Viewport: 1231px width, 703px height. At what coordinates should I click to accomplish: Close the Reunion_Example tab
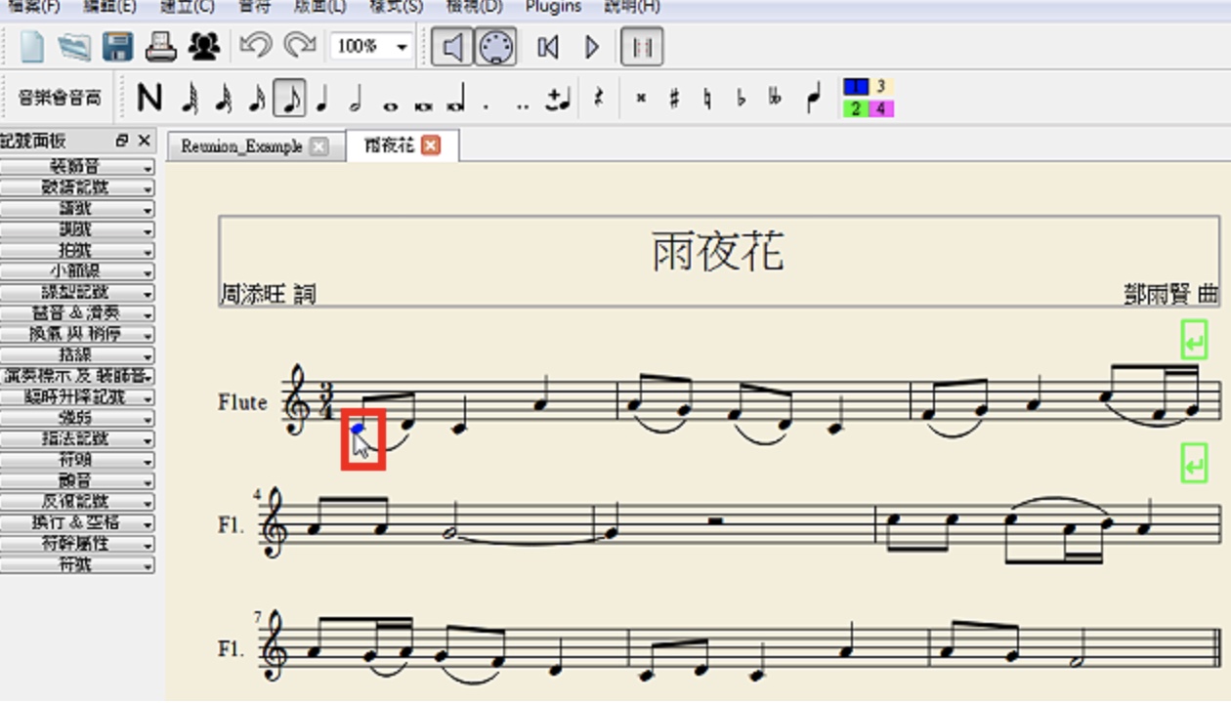[318, 146]
